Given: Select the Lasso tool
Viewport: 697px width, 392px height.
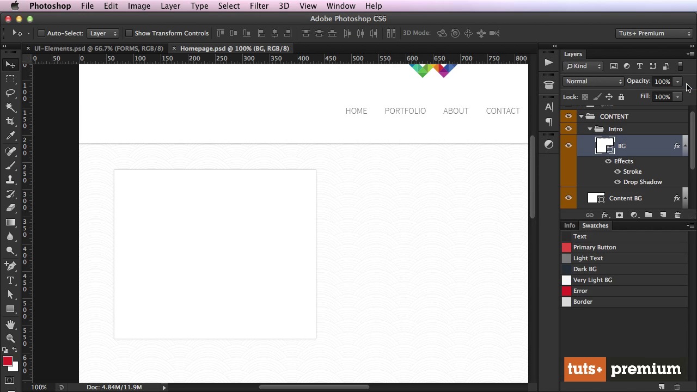Looking at the screenshot, I should pyautogui.click(x=10, y=93).
